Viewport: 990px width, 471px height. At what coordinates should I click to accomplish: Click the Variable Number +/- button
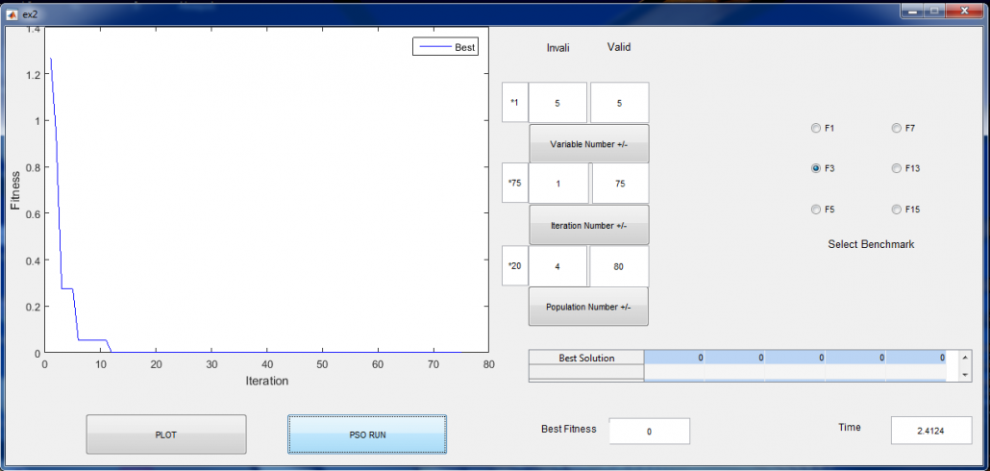[588, 144]
